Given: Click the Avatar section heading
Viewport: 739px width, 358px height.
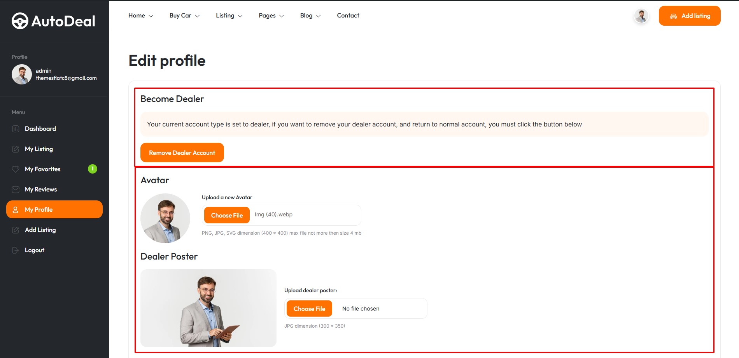Looking at the screenshot, I should click(x=155, y=180).
